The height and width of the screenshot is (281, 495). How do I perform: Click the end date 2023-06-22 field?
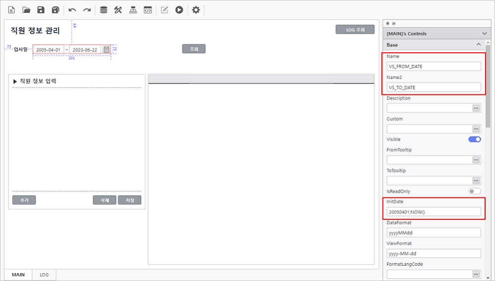coord(85,50)
